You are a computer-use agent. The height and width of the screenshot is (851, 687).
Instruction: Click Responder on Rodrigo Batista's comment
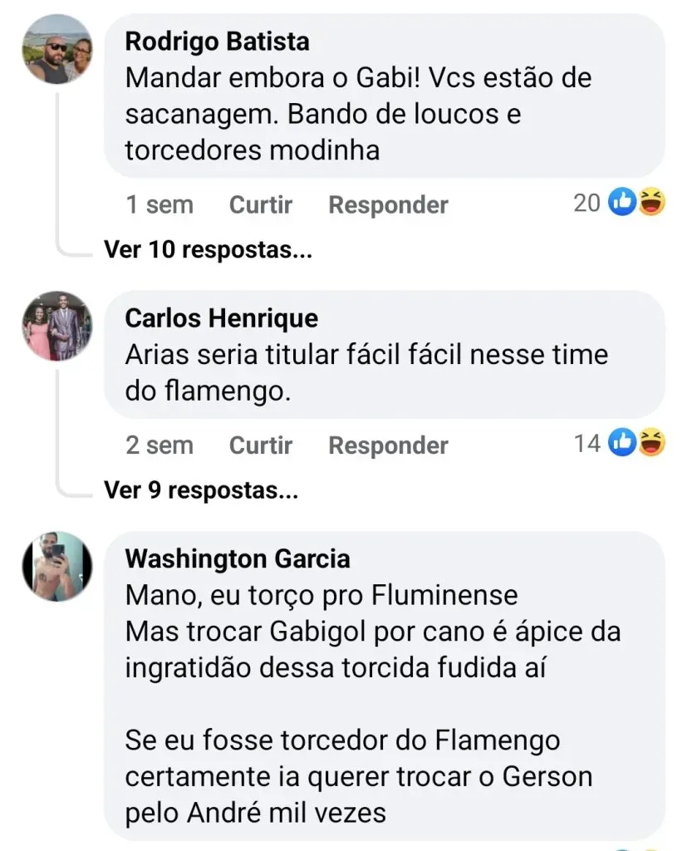pos(388,204)
